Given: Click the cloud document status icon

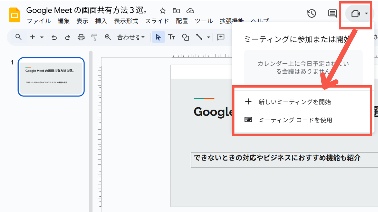Looking at the screenshot, I should (190, 11).
